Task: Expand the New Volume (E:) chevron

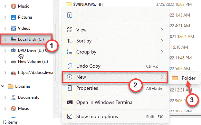Action: tap(5, 61)
